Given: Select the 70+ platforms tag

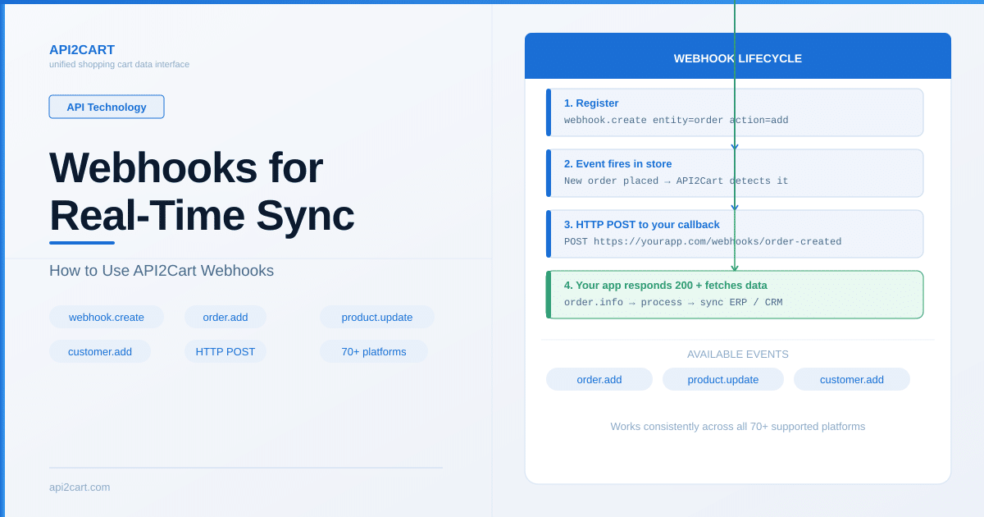Looking at the screenshot, I should 374,351.
